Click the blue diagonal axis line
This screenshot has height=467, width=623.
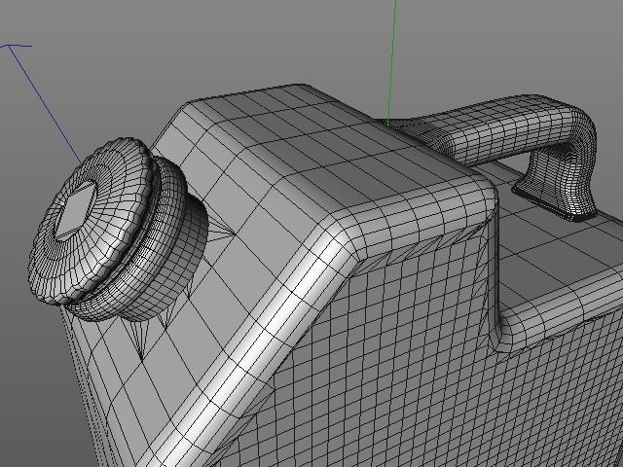point(44,104)
